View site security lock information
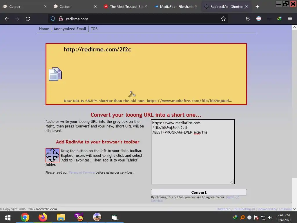Viewport: 297px width, 223px height. [61, 19]
